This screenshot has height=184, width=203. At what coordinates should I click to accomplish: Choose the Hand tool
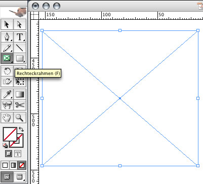point(7,118)
